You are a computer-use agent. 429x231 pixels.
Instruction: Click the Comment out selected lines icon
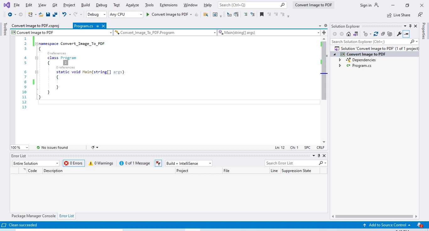246,14
